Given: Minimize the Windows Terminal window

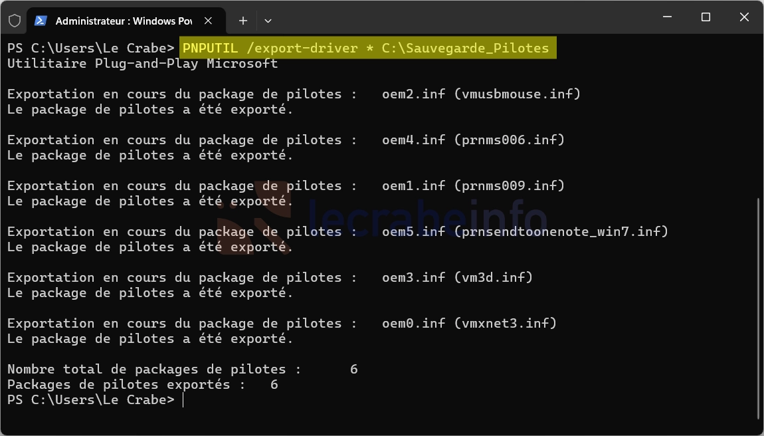Looking at the screenshot, I should 668,17.
